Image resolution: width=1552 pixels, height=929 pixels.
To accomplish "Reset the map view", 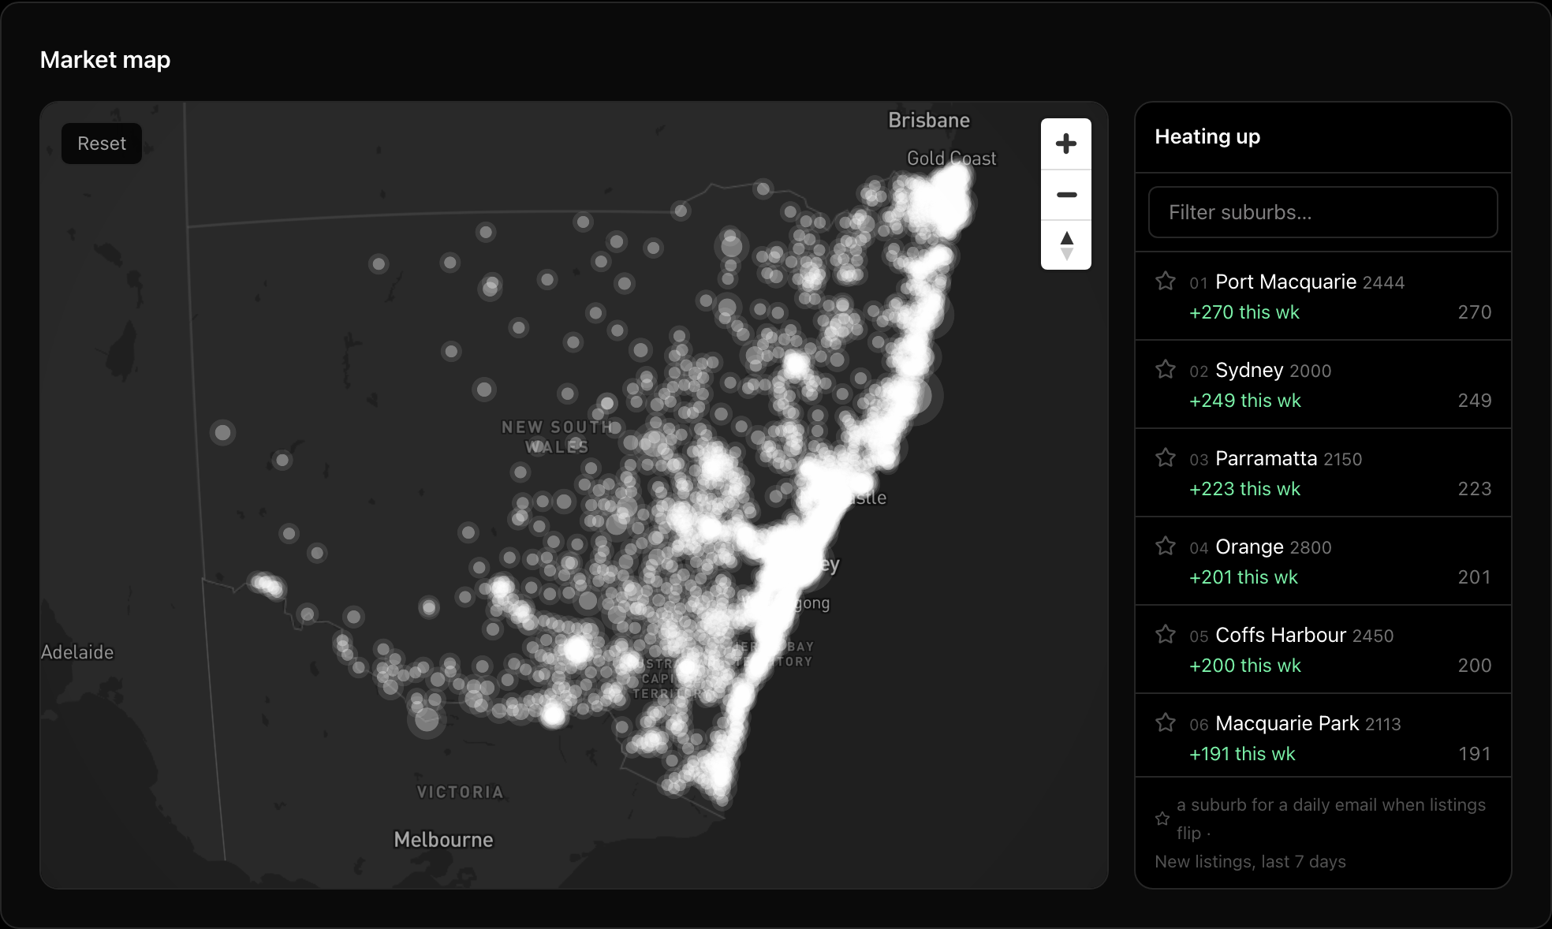I will click(x=102, y=144).
